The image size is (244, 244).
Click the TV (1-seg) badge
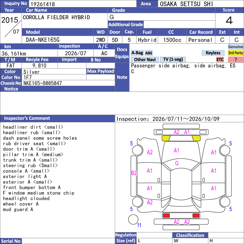[173, 59]
